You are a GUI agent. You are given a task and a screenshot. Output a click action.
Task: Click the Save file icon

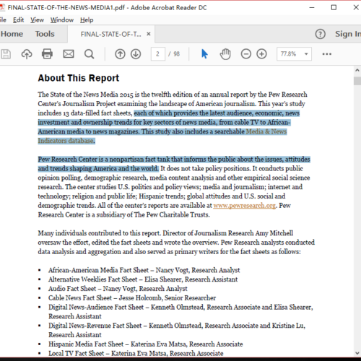click(x=6, y=54)
